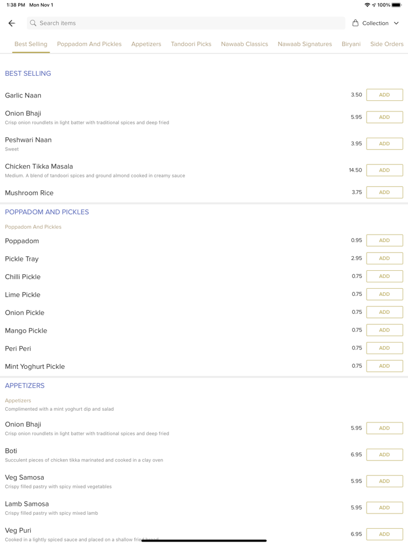Tap the Wi-Fi status icon
This screenshot has height=545, width=408.
(367, 5)
